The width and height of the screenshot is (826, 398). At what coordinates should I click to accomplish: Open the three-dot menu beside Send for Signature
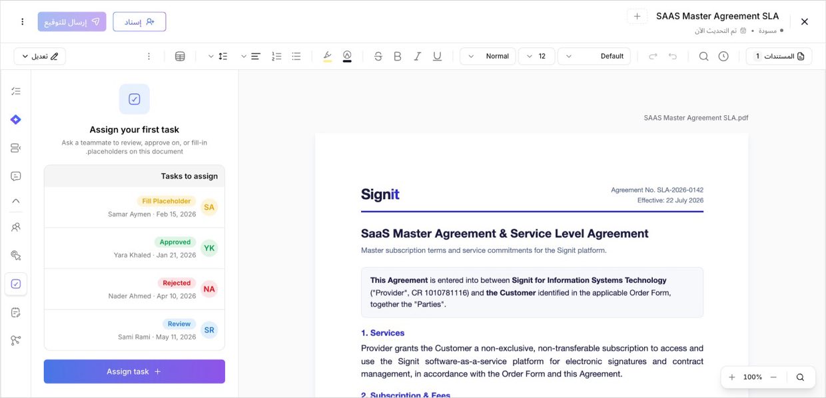tap(22, 22)
